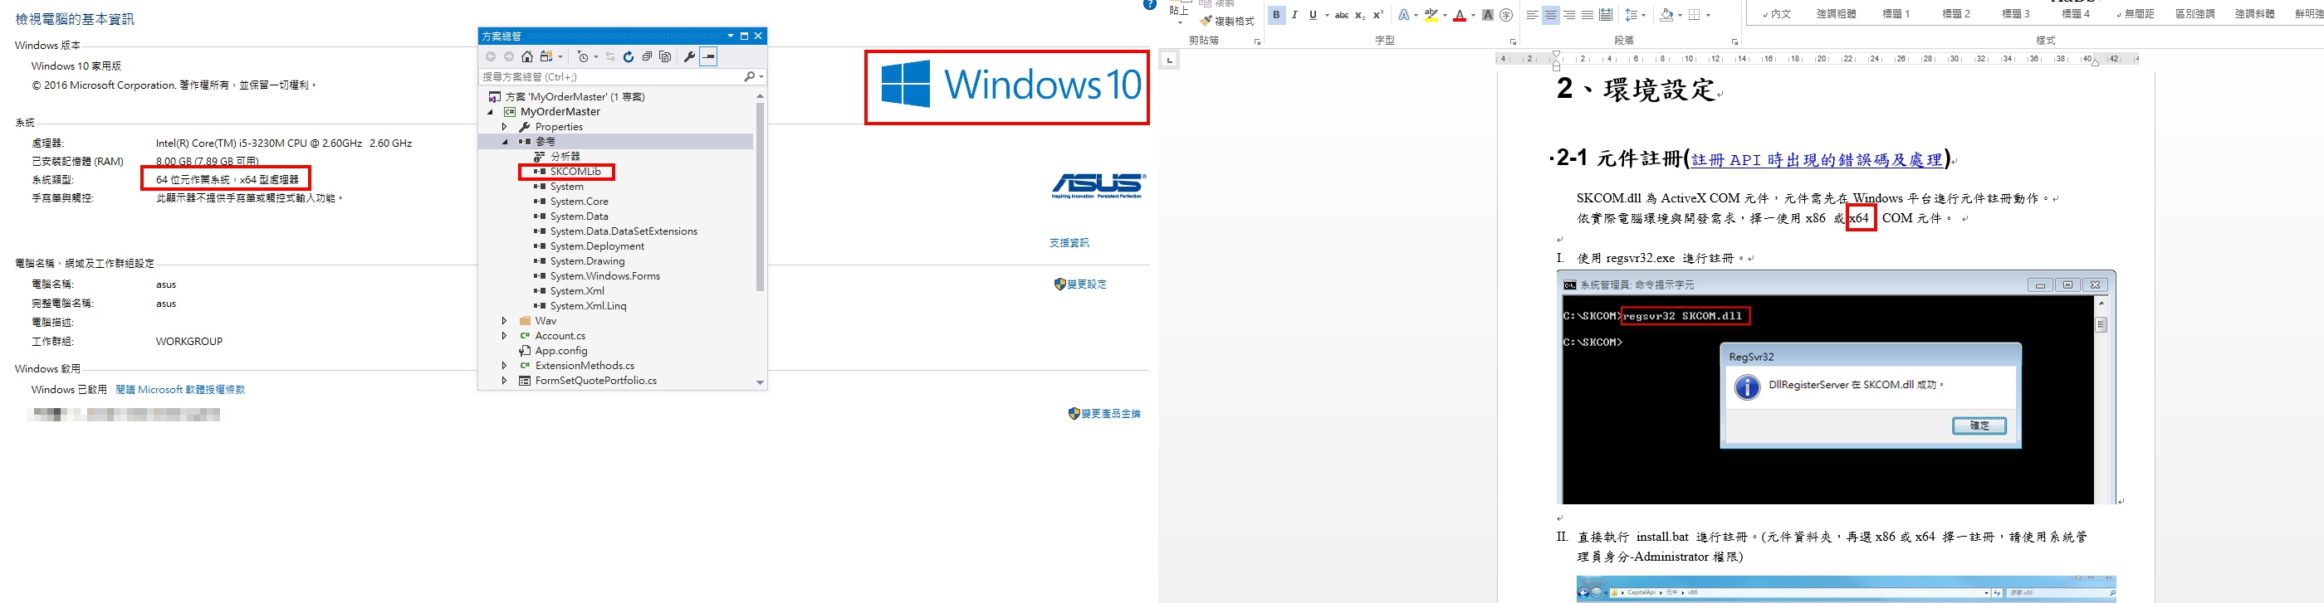2324x603 pixels.
Task: Open font color dropdown arrow
Action: [x=1473, y=15]
